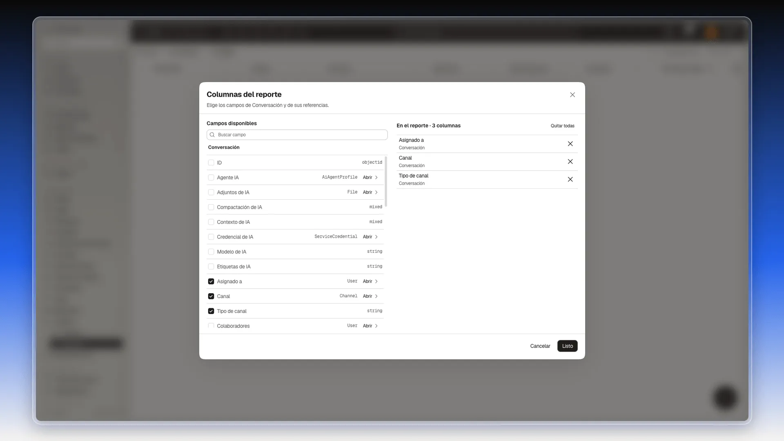Open the Colaboradores User reference
This screenshot has height=441, width=784.
click(x=370, y=326)
